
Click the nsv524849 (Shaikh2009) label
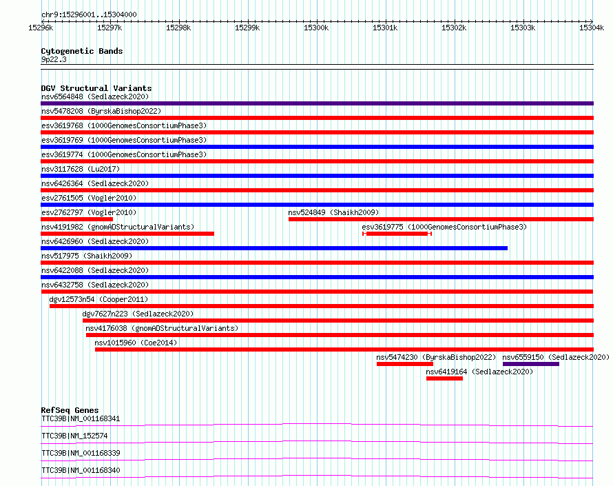click(x=333, y=212)
